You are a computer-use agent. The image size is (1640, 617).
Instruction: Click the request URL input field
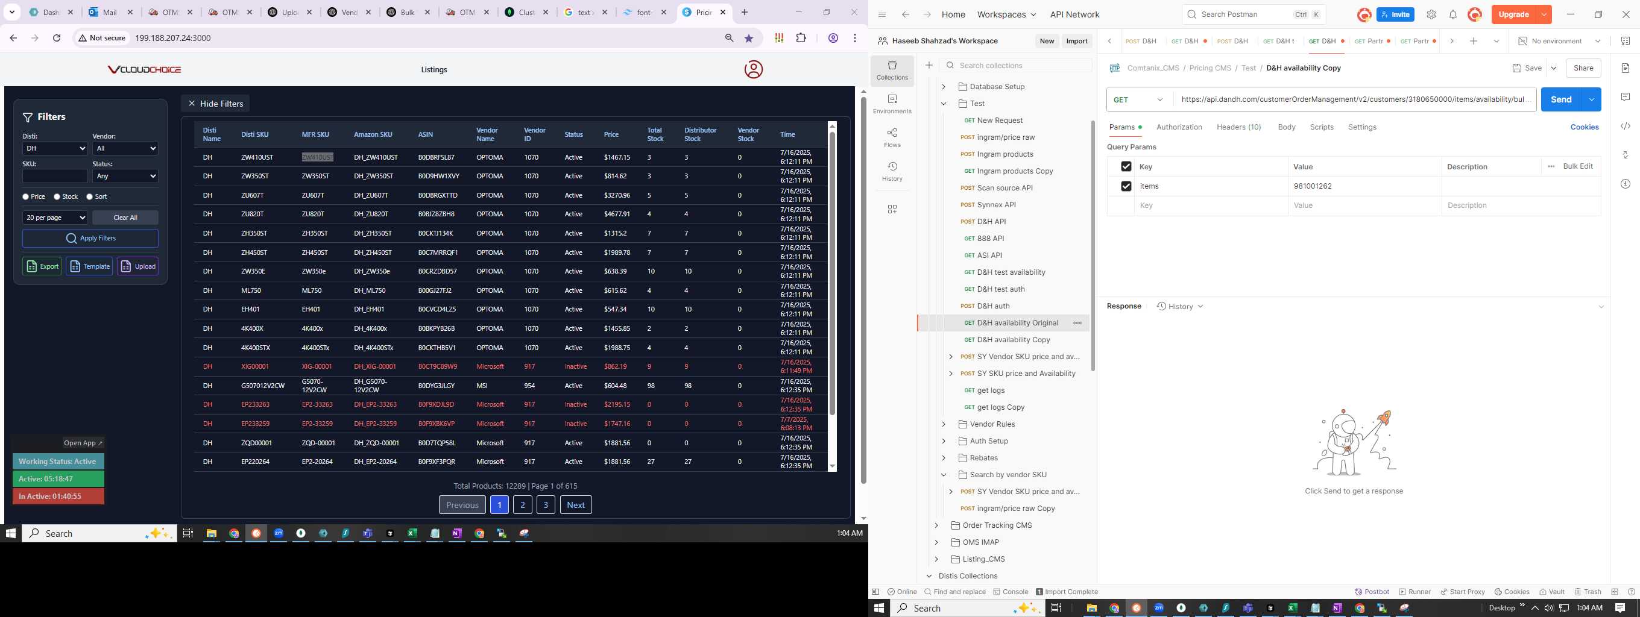tap(1354, 99)
